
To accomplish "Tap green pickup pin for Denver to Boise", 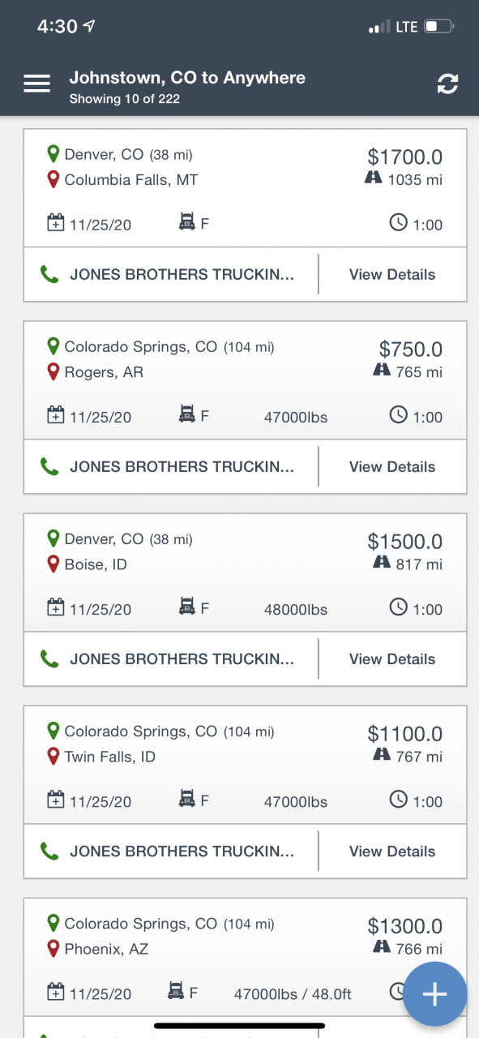I will pyautogui.click(x=53, y=538).
